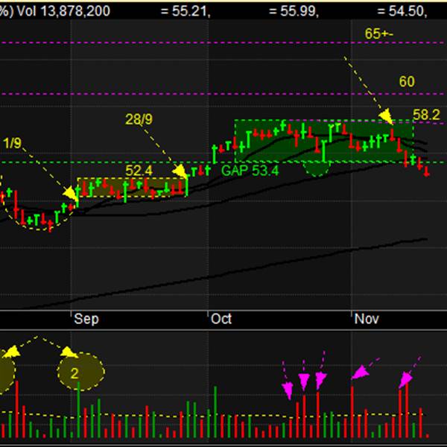The width and height of the screenshot is (447, 447).
Task: Click the Oct label on time axis
Action: 221,319
